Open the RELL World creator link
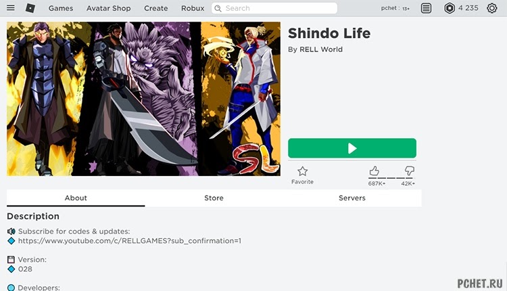The width and height of the screenshot is (507, 291). pos(321,49)
